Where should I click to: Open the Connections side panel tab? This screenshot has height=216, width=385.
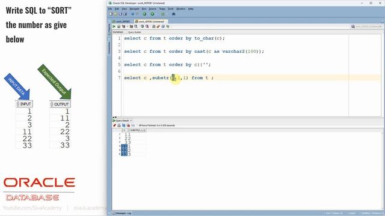(109, 48)
